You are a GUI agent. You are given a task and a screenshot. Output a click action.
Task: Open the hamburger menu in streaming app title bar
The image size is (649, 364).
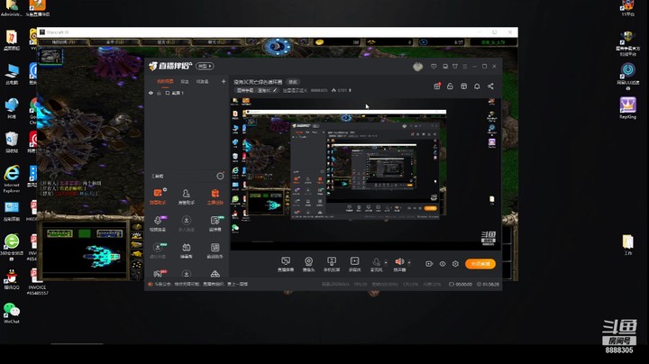(x=465, y=66)
